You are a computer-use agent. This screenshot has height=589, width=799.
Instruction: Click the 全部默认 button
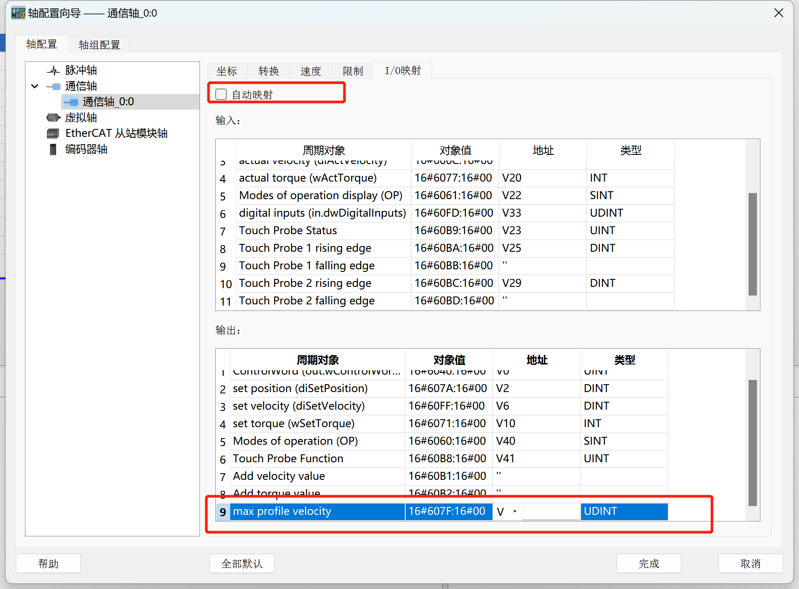[x=242, y=564]
